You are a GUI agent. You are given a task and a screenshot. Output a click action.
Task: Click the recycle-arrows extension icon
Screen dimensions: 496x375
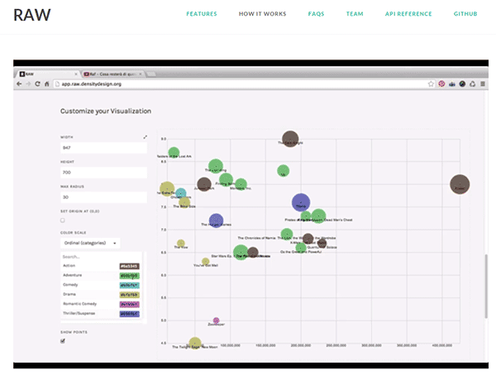click(x=473, y=83)
